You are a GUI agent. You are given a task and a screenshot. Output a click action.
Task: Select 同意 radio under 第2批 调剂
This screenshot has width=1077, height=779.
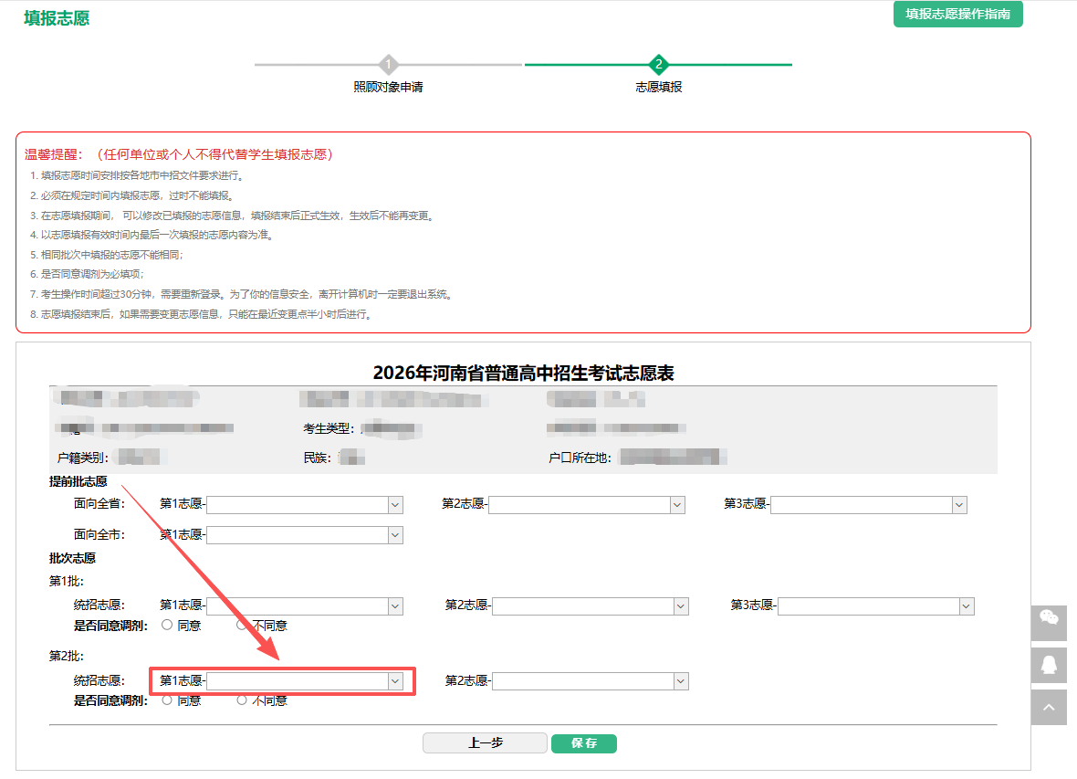click(167, 700)
